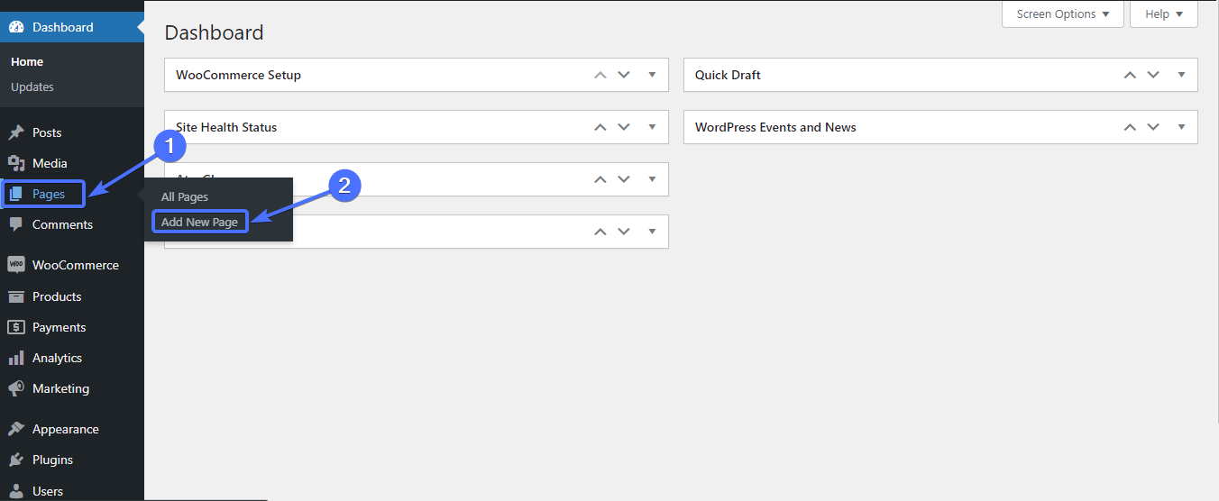1219x501 pixels.
Task: Move the third left-column widget down
Action: click(624, 179)
